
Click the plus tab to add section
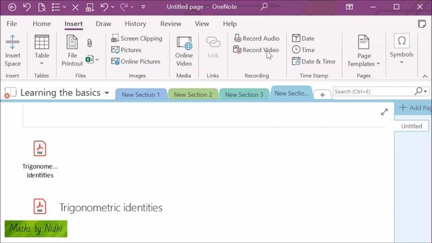point(323,94)
